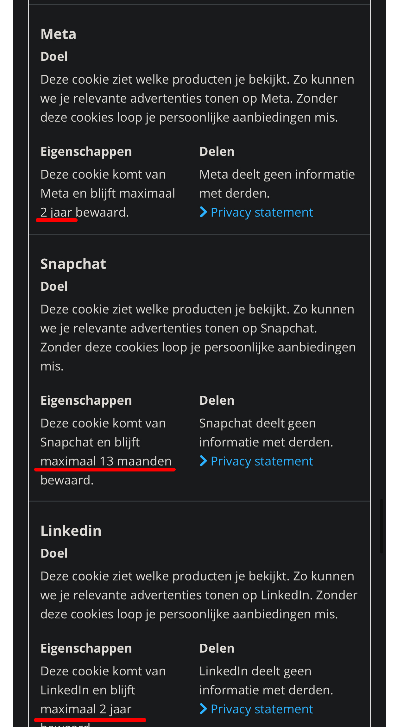Open Snapchat's Privacy statement link
Screen dimensions: 409x727
tap(261, 461)
